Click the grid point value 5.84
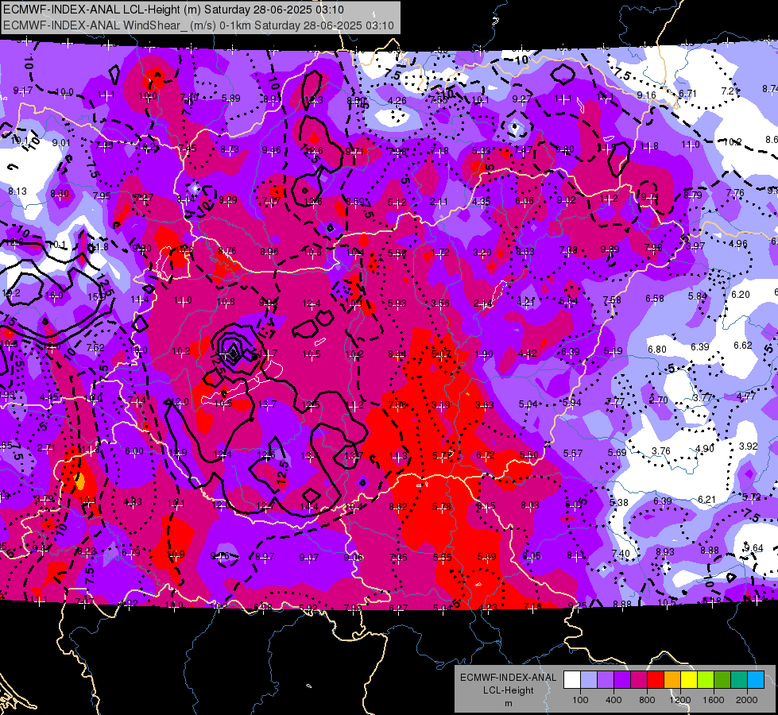The width and height of the screenshot is (778, 715). [x=697, y=296]
